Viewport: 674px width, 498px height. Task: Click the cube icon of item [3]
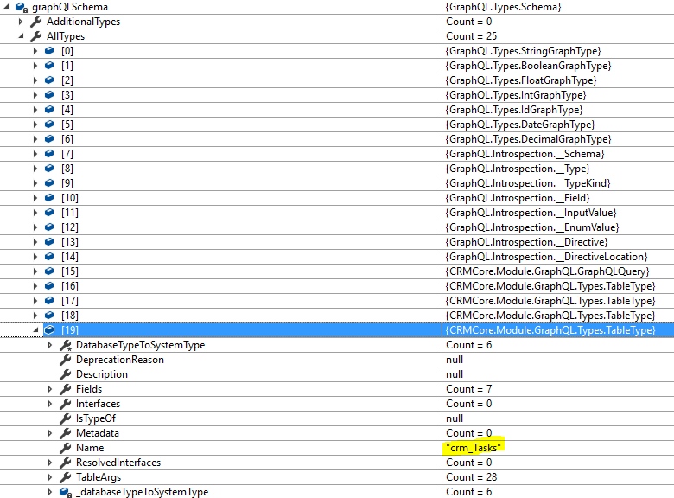tap(49, 95)
